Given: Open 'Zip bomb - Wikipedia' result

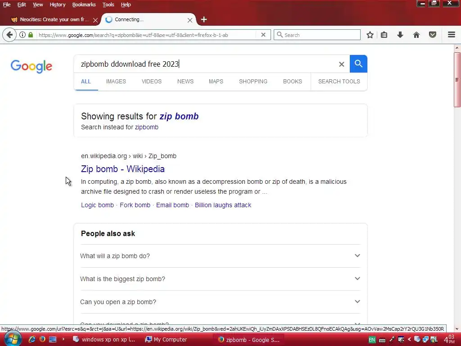Looking at the screenshot, I should click(122, 169).
